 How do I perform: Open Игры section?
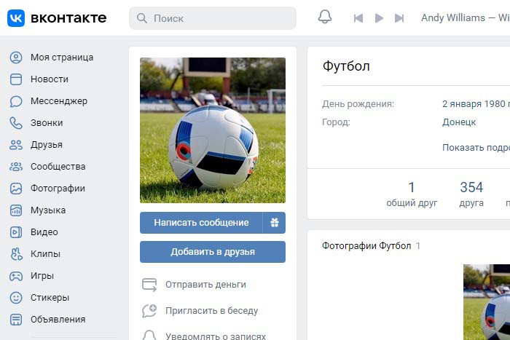click(42, 276)
